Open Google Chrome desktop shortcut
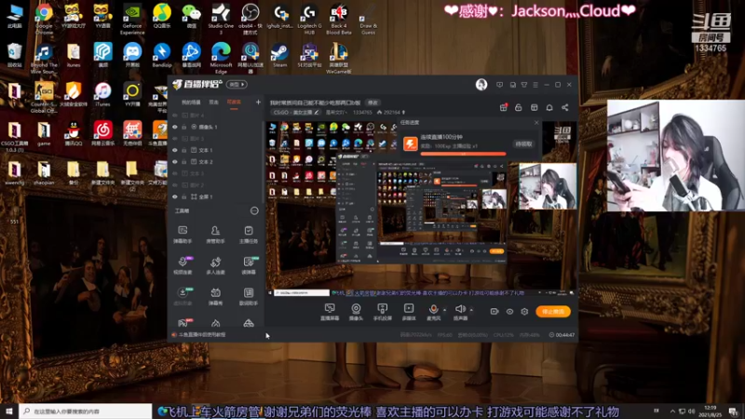 click(44, 19)
